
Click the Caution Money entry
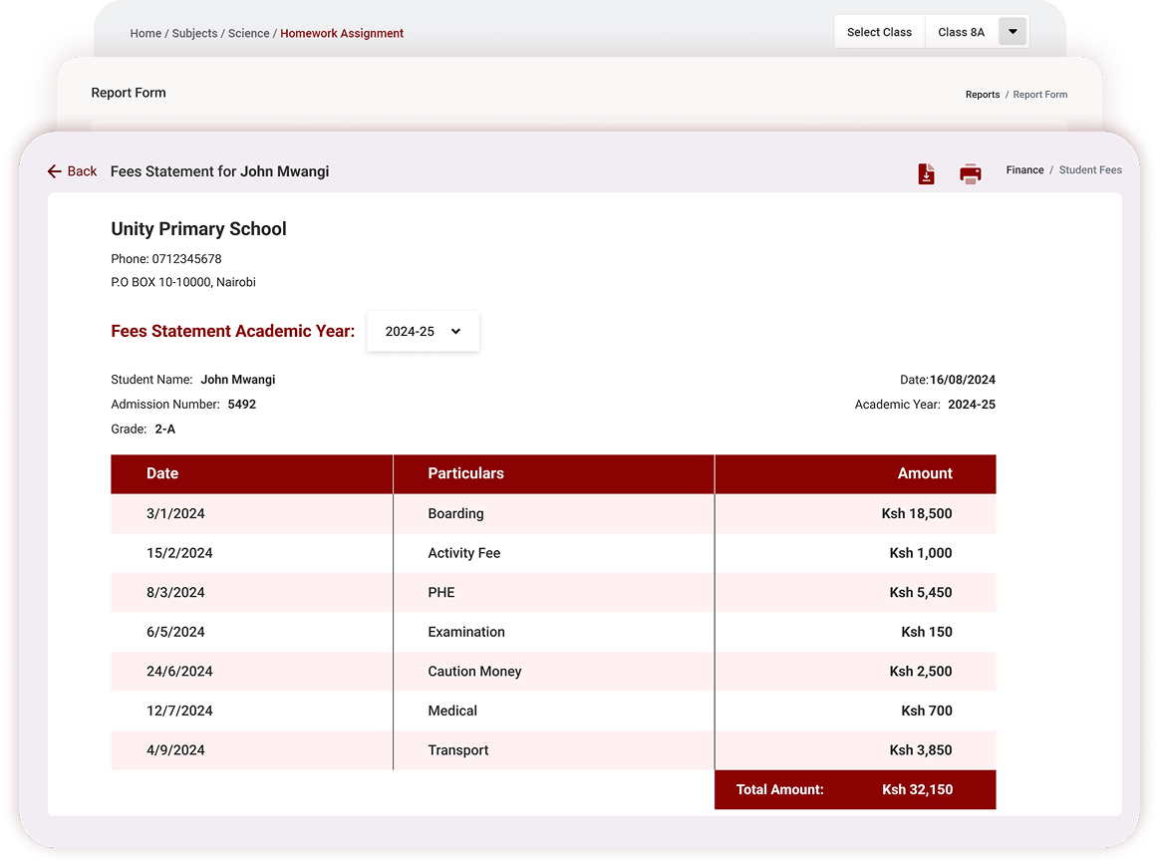point(474,672)
